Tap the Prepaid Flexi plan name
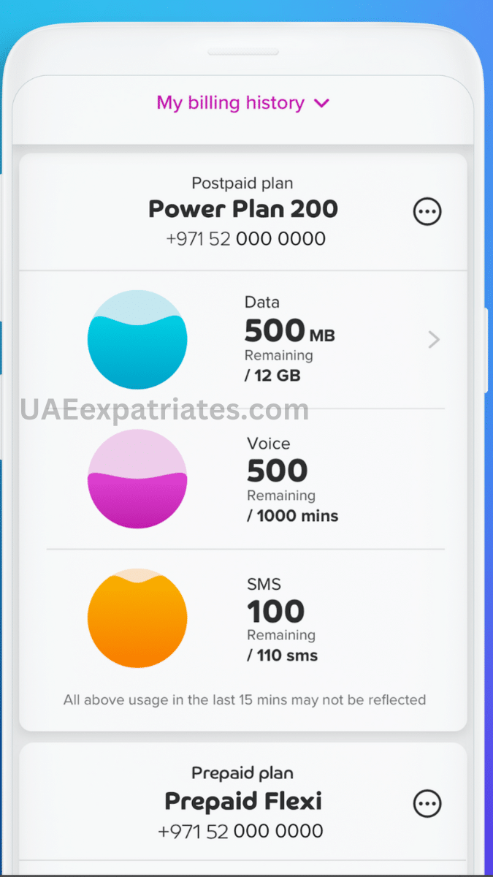Image resolution: width=493 pixels, height=877 pixels. (242, 801)
